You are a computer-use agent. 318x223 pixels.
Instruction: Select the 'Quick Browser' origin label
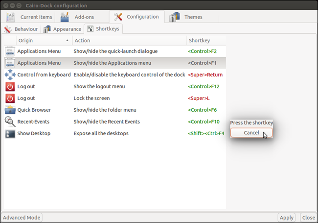pos(34,110)
